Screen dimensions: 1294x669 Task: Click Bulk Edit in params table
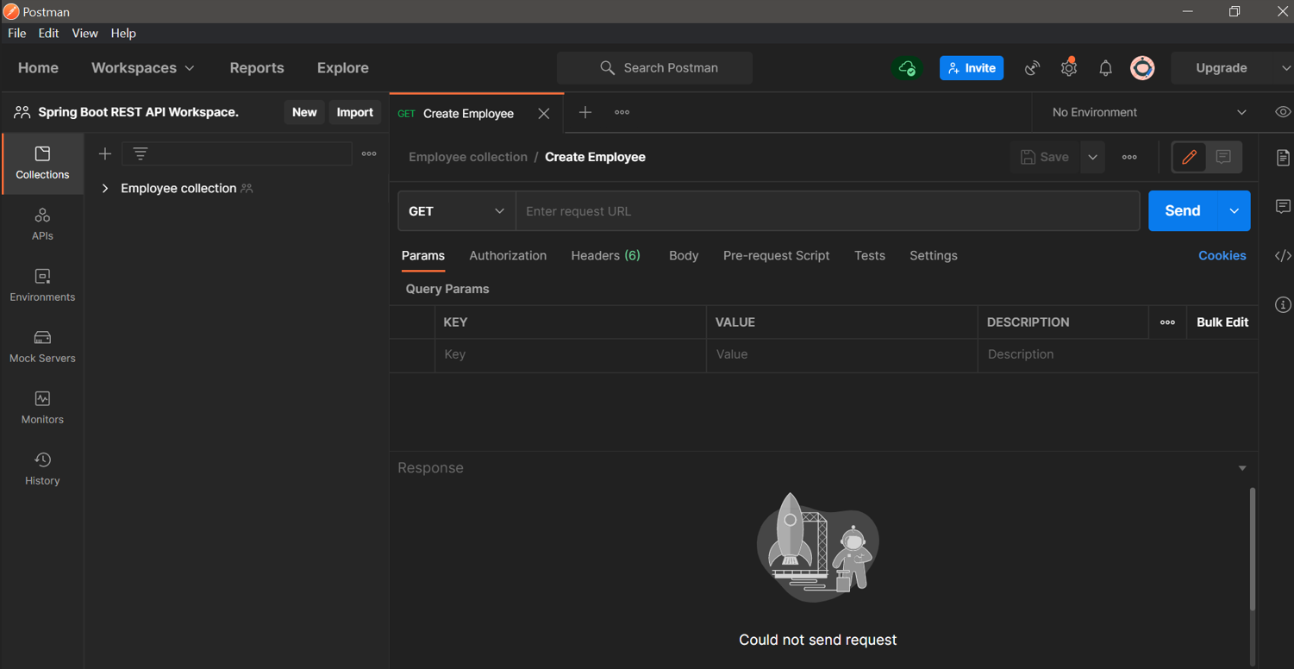pos(1222,322)
